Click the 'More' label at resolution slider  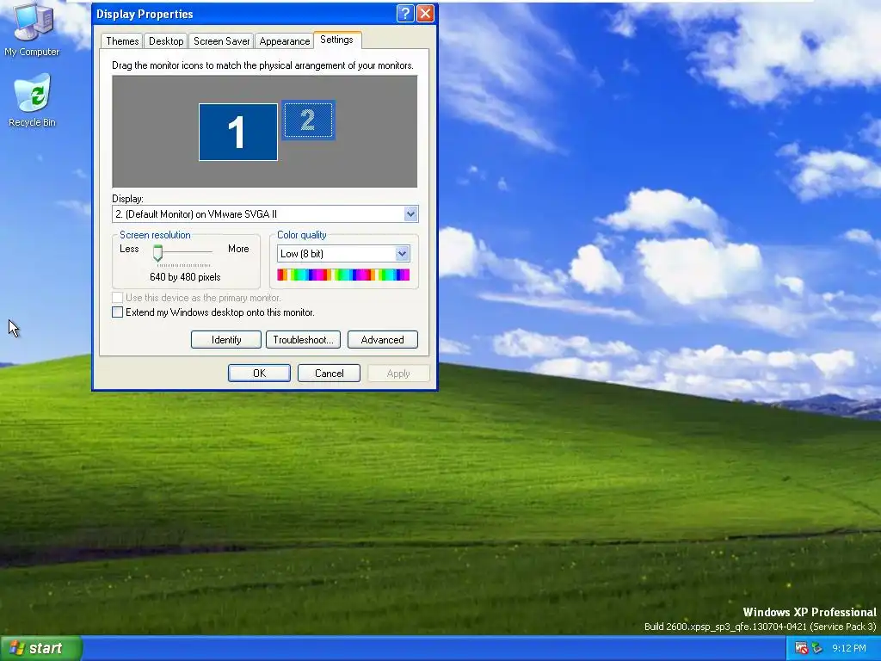238,249
